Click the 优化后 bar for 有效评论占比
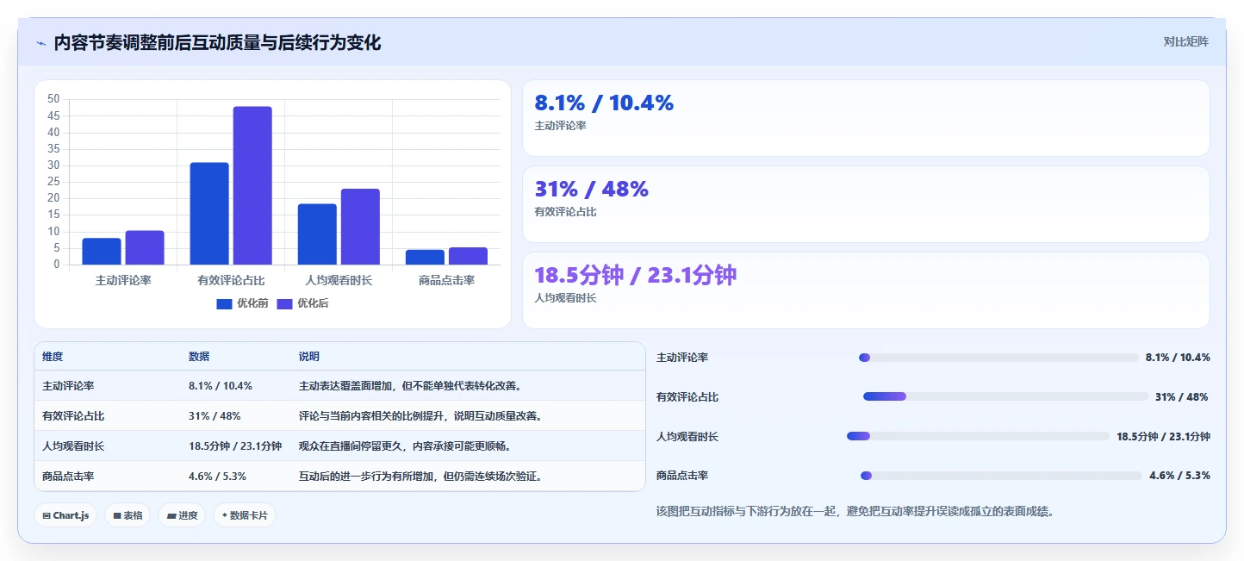The image size is (1244, 561). click(x=252, y=185)
